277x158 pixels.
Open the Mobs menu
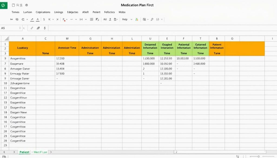tap(122, 12)
